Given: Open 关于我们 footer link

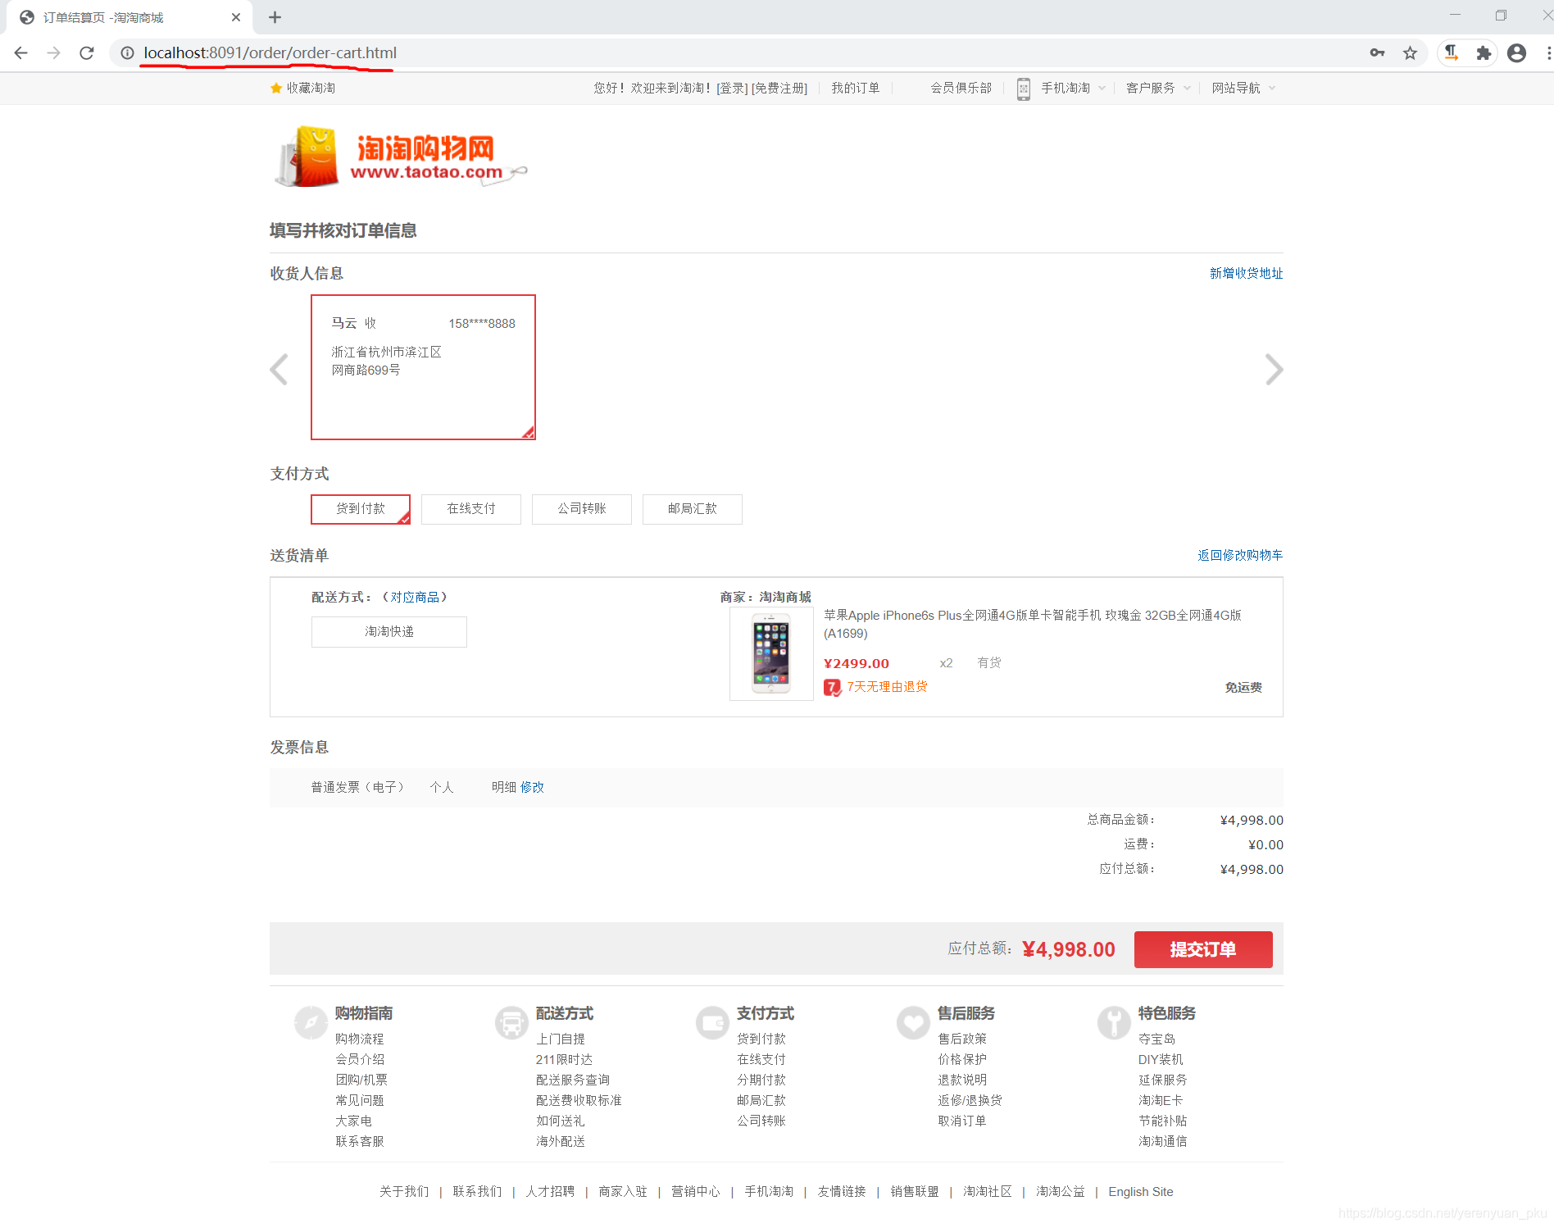Looking at the screenshot, I should click(404, 1191).
